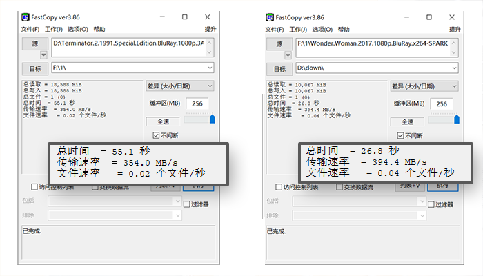This screenshot has width=483, height=276.
Task: Minimize the right FastCopy window
Action: 406,17
